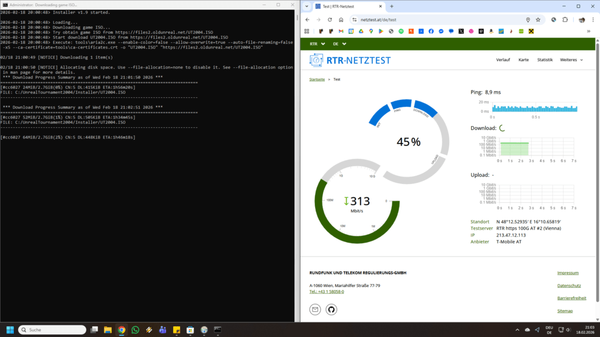Click the RTR-Netztest logo
Viewport: 600px width, 337px height.
[x=350, y=61]
